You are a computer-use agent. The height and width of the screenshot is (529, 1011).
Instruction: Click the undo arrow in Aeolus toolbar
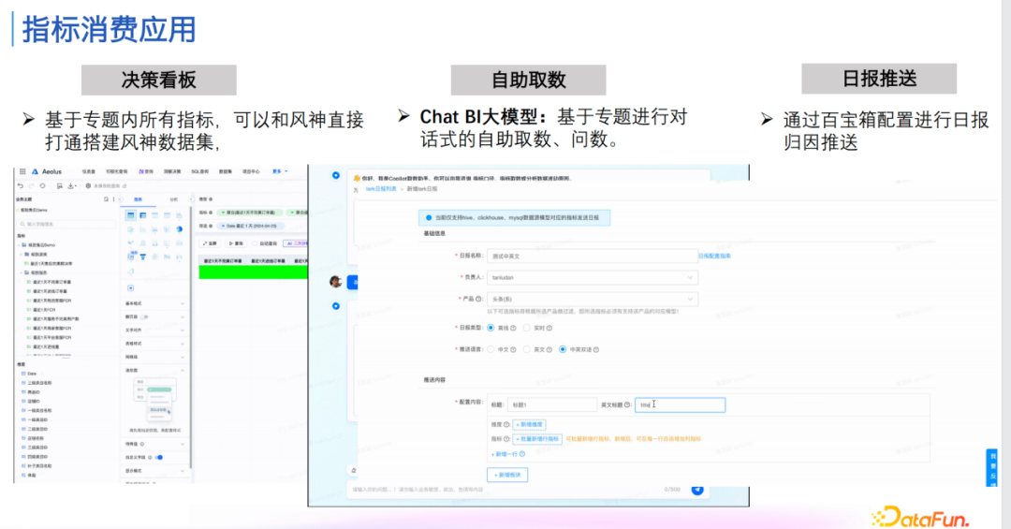tap(21, 185)
